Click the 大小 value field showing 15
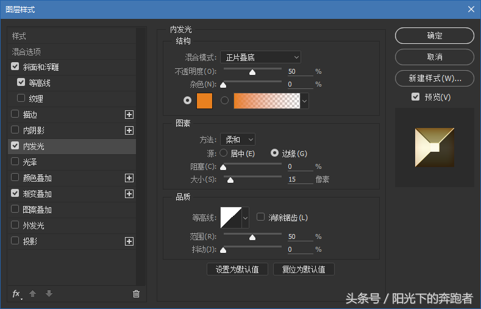Viewport: 481px width, 309px height. tap(300, 179)
